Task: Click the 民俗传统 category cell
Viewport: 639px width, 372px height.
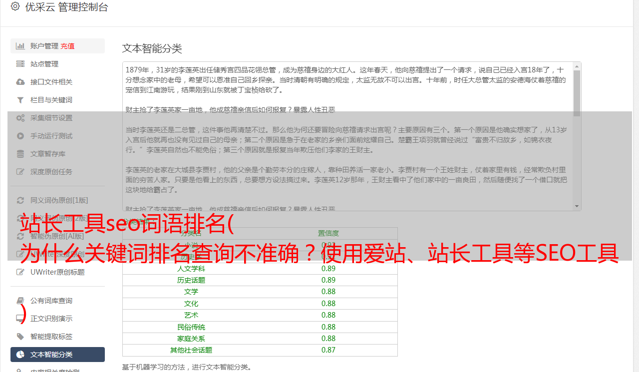Action: pos(191,327)
